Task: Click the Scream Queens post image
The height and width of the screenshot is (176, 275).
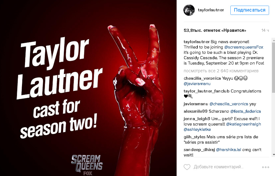Action: [x=88, y=88]
